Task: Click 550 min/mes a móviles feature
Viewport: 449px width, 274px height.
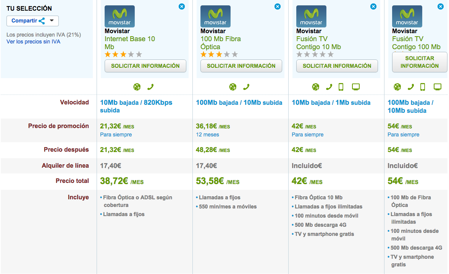Action: click(228, 207)
